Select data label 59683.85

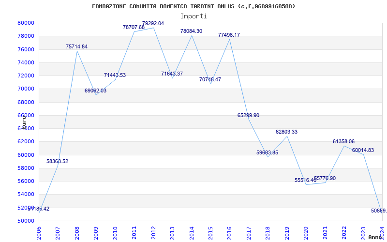click(268, 152)
